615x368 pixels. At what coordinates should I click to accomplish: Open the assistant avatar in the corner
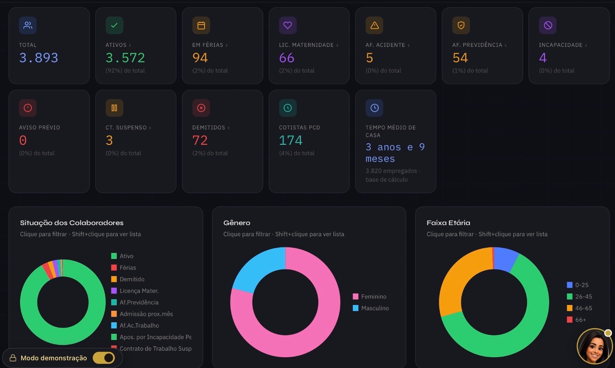594,346
